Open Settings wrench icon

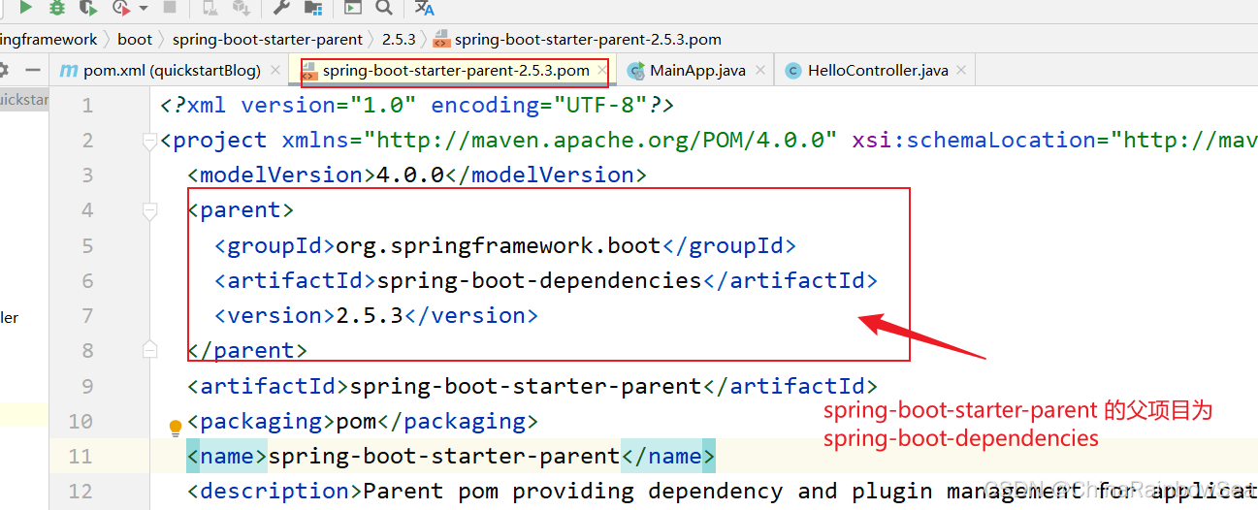pyautogui.click(x=281, y=7)
